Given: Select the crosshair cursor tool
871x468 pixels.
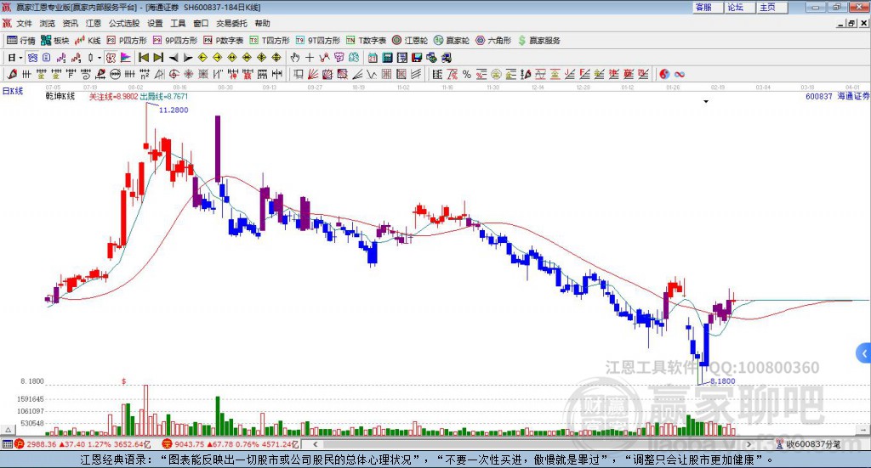Looking at the screenshot, I should point(310,58).
